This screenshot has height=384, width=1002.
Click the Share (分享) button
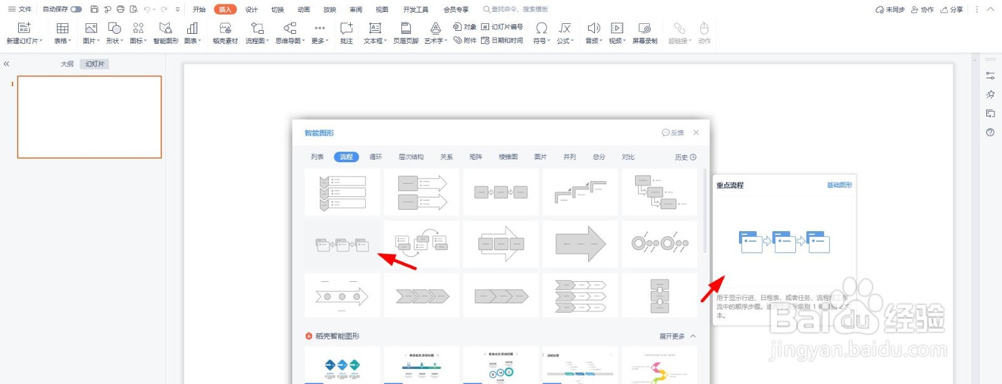point(952,9)
